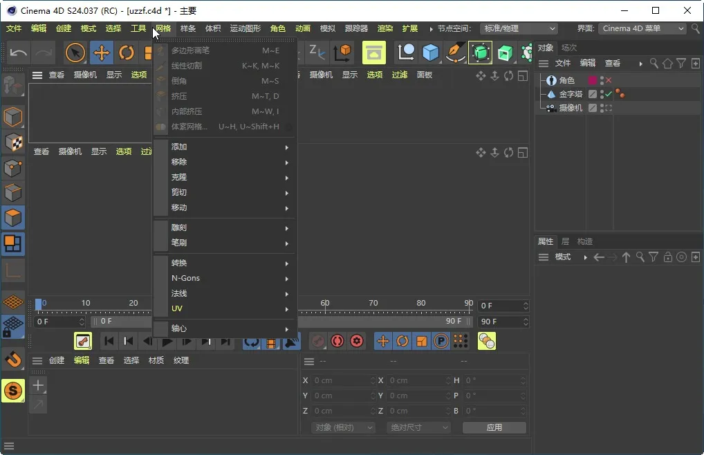Select the live selection arrow tool
704x455 pixels.
click(75, 53)
